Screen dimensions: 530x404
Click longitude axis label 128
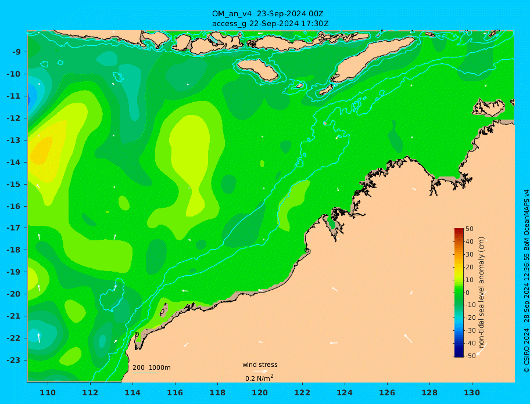[429, 393]
